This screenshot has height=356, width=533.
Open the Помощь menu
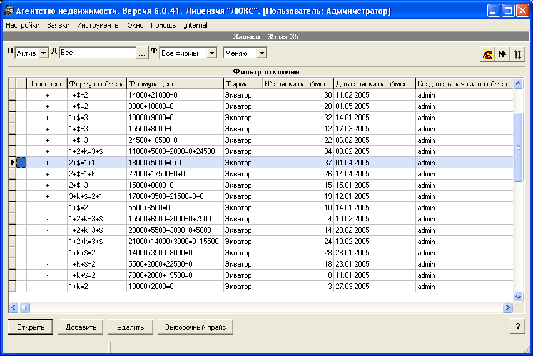click(163, 25)
